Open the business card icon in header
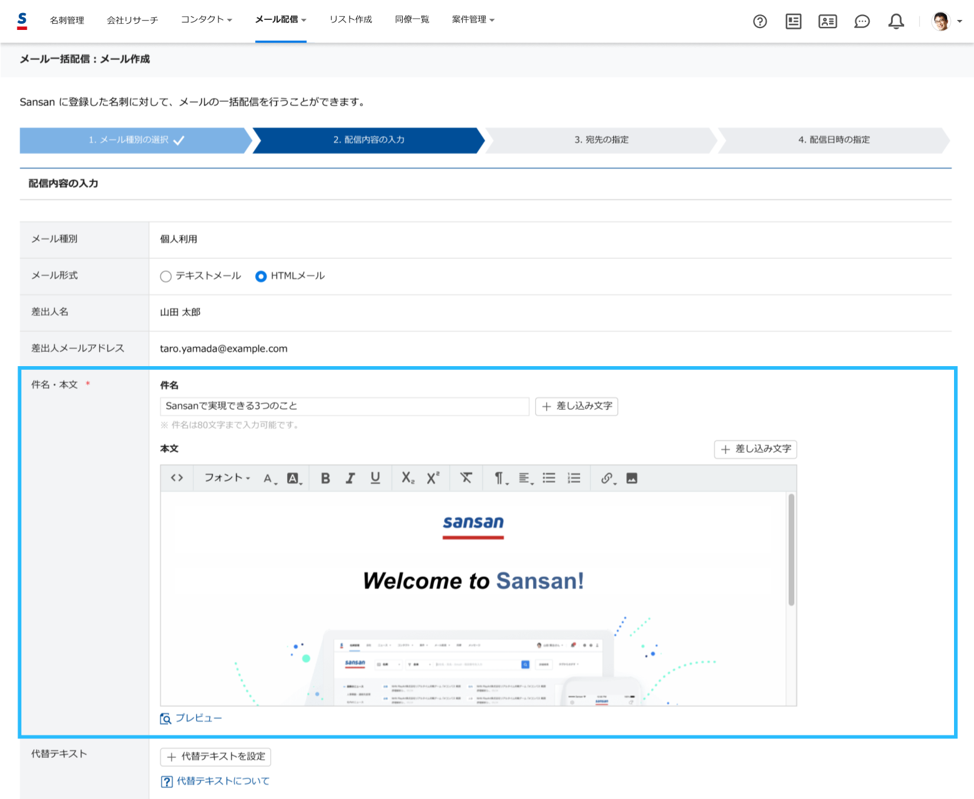974x799 pixels. [828, 22]
